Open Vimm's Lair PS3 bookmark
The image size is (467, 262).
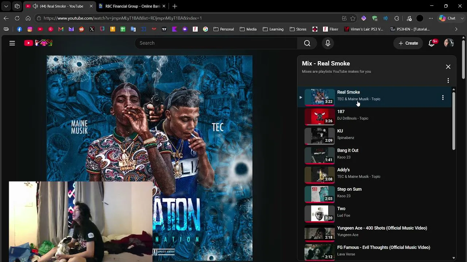tap(363, 29)
